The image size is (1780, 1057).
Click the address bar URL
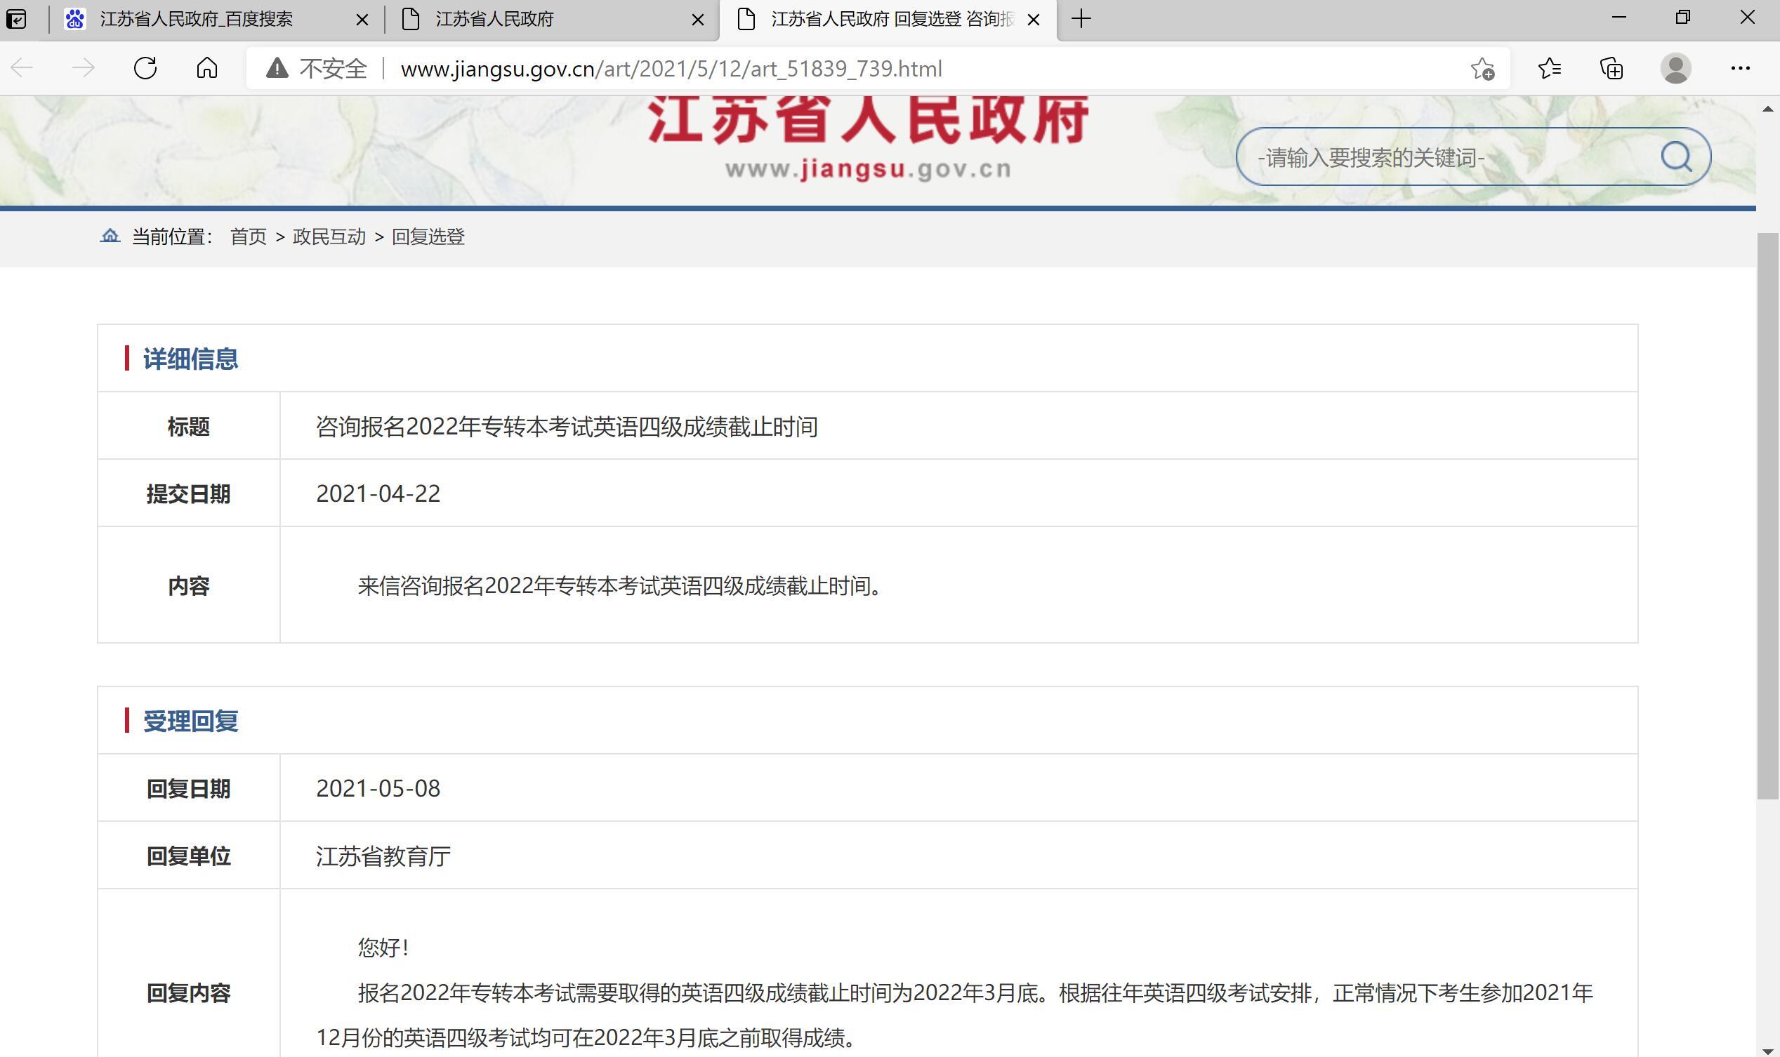click(671, 68)
